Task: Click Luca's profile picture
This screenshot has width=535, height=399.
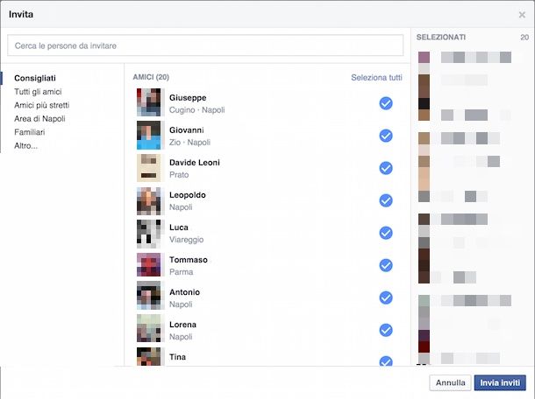Action: click(149, 234)
